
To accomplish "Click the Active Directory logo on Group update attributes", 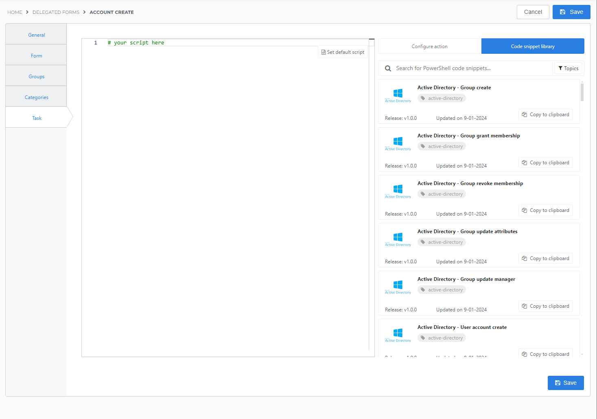I will pyautogui.click(x=398, y=240).
